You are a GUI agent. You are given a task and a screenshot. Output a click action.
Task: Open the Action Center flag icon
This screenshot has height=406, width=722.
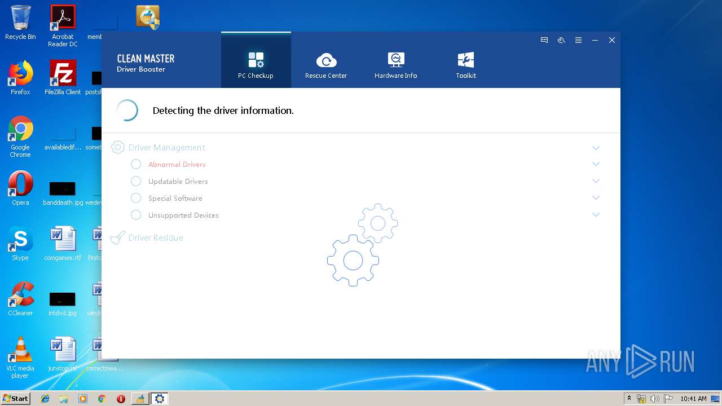coord(669,399)
